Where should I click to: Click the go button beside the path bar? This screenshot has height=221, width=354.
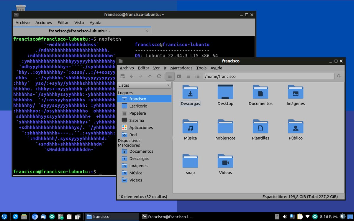[339, 76]
